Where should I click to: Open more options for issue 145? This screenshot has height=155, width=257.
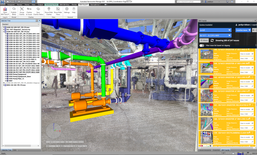point(252,50)
